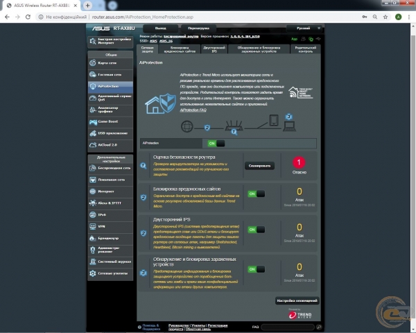Open IPv6 settings in the sidebar
416x333 pixels.
(110, 215)
